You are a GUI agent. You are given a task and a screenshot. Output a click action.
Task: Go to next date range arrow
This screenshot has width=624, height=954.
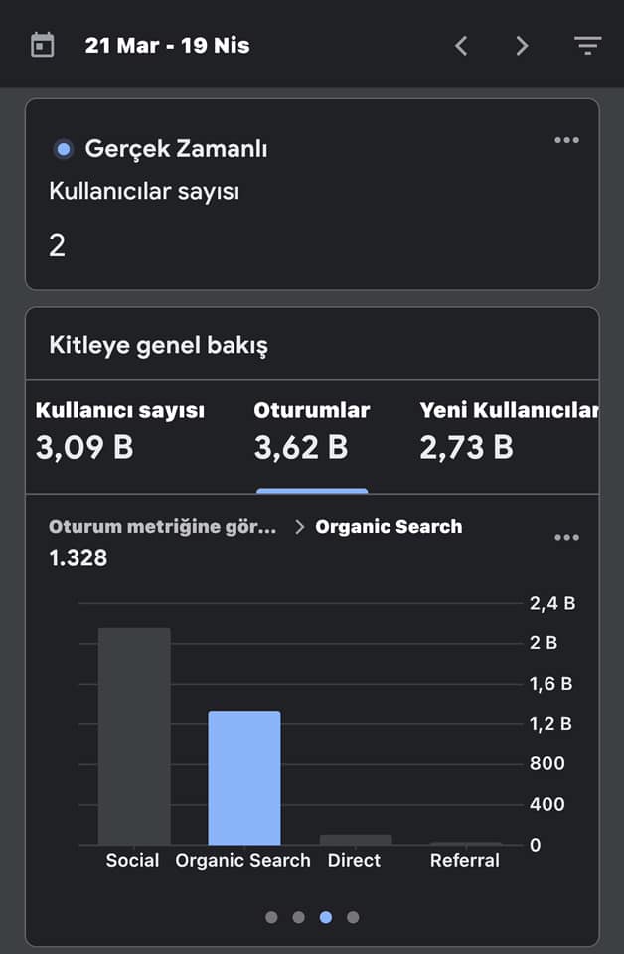(x=522, y=46)
